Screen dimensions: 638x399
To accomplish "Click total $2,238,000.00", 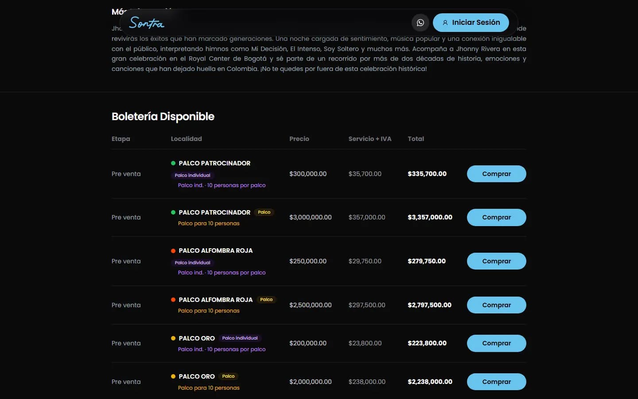I will (x=430, y=382).
